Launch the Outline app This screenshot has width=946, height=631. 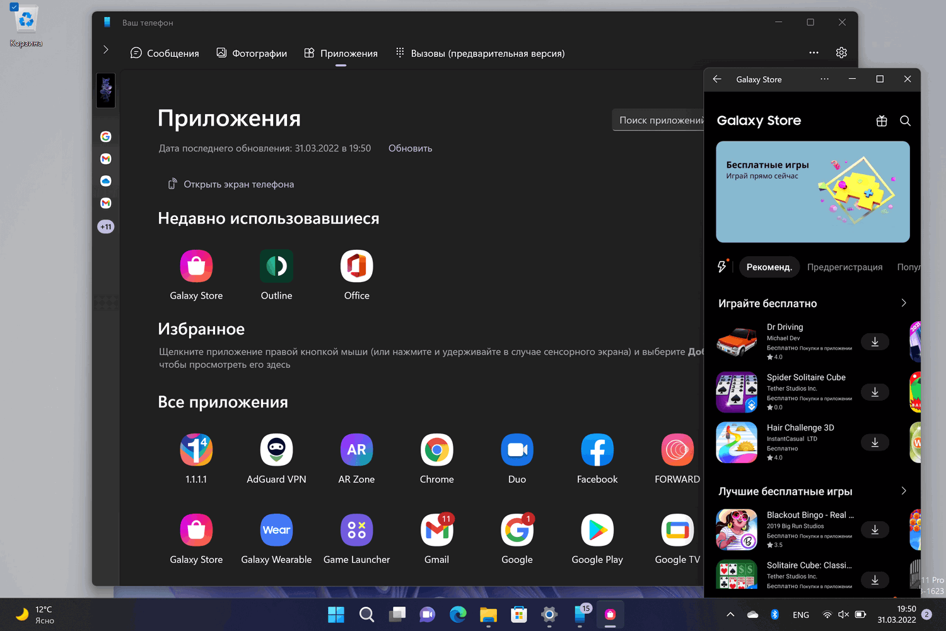click(x=276, y=266)
